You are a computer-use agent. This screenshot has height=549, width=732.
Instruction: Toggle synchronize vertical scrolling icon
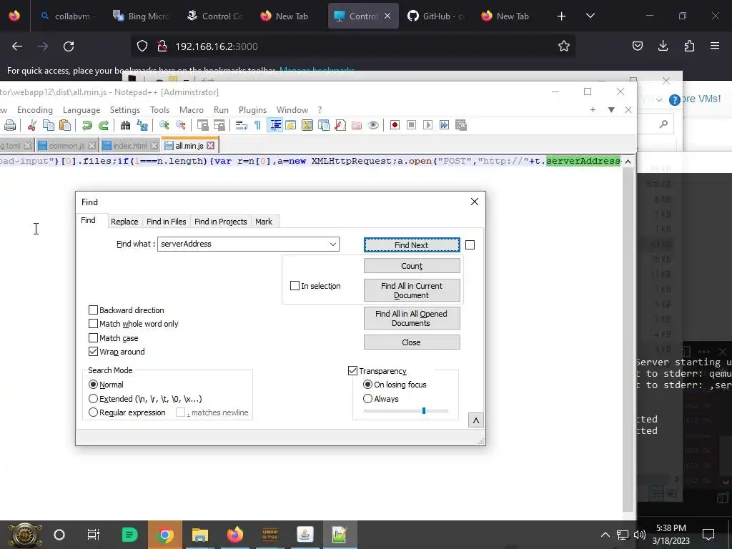coord(202,125)
